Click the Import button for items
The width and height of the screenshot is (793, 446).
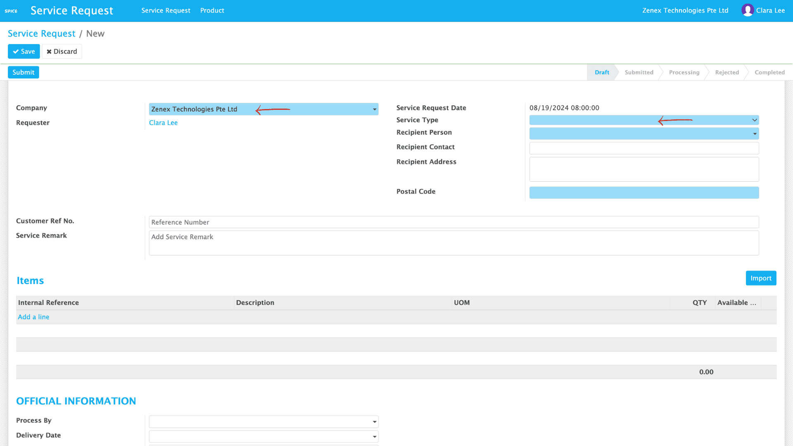coord(761,278)
